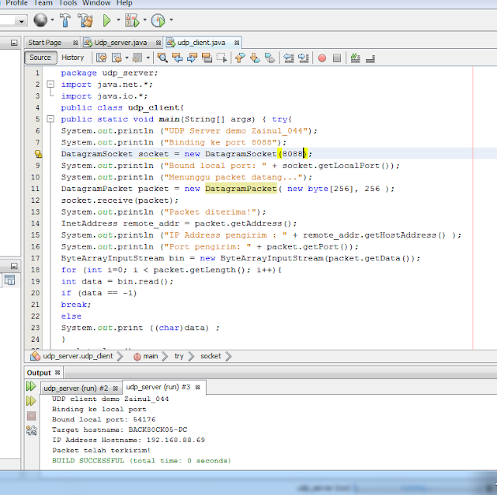Image resolution: width=497 pixels, height=495 pixels.
Task: Click the Last Edit icon in editor toolbar
Action: 102,58
